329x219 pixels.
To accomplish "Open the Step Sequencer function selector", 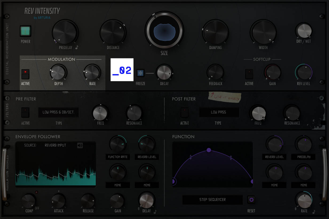I will [x=212, y=200].
